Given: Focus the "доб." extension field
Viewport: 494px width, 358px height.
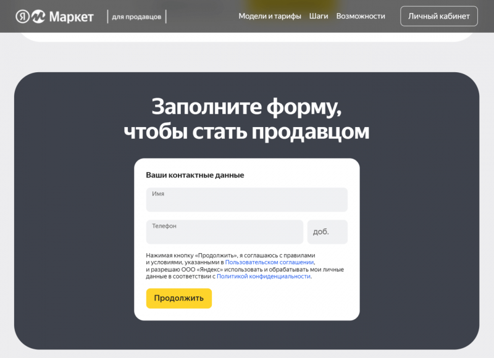Looking at the screenshot, I should tap(327, 231).
